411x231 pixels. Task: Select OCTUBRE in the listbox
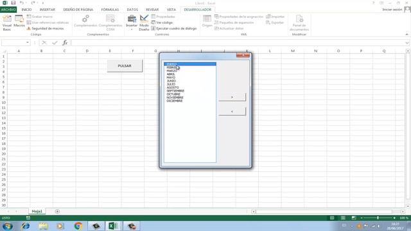click(x=190, y=94)
